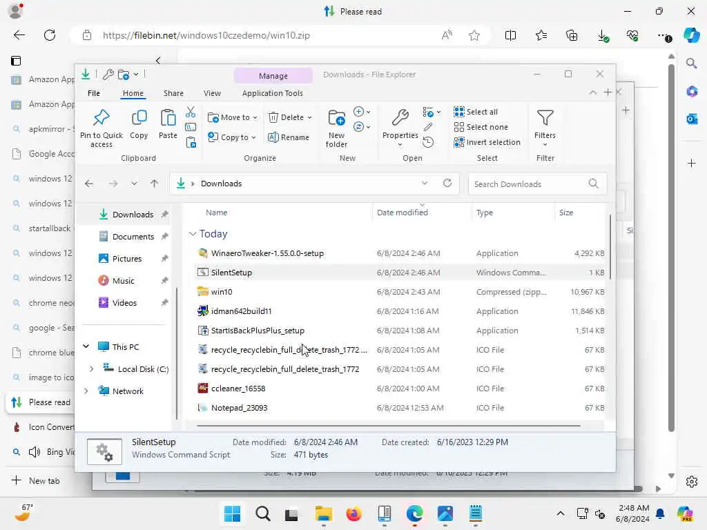
Task: Select WinaeroTweaker-1.55.0.0-setup file
Action: click(267, 253)
